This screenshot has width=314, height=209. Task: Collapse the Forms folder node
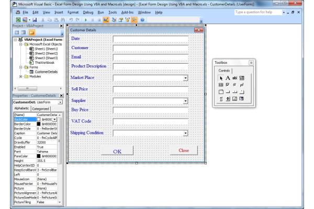(x=20, y=67)
